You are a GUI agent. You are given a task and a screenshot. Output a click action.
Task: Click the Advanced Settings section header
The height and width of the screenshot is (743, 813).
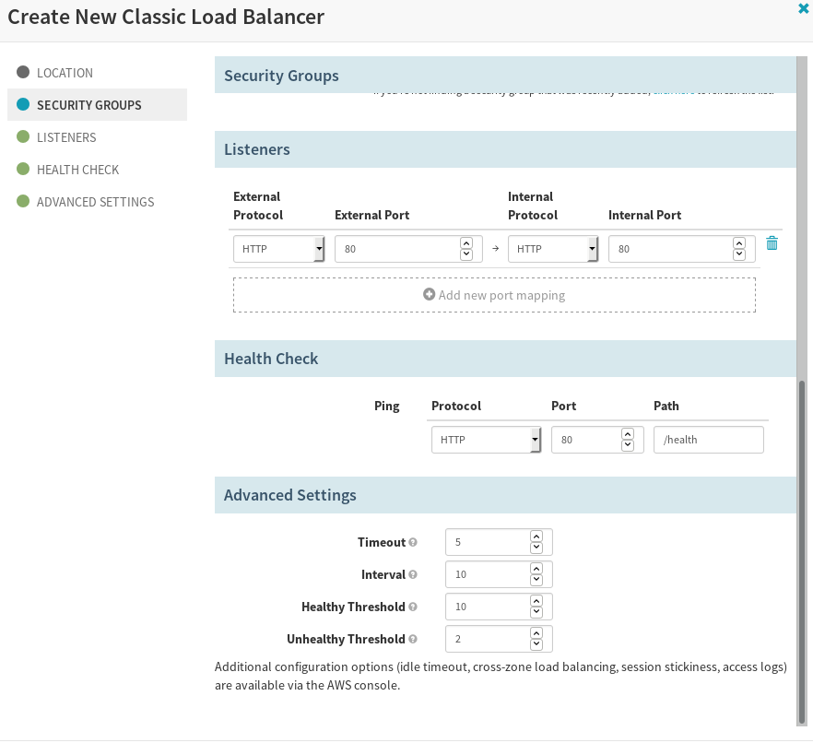[x=505, y=495]
